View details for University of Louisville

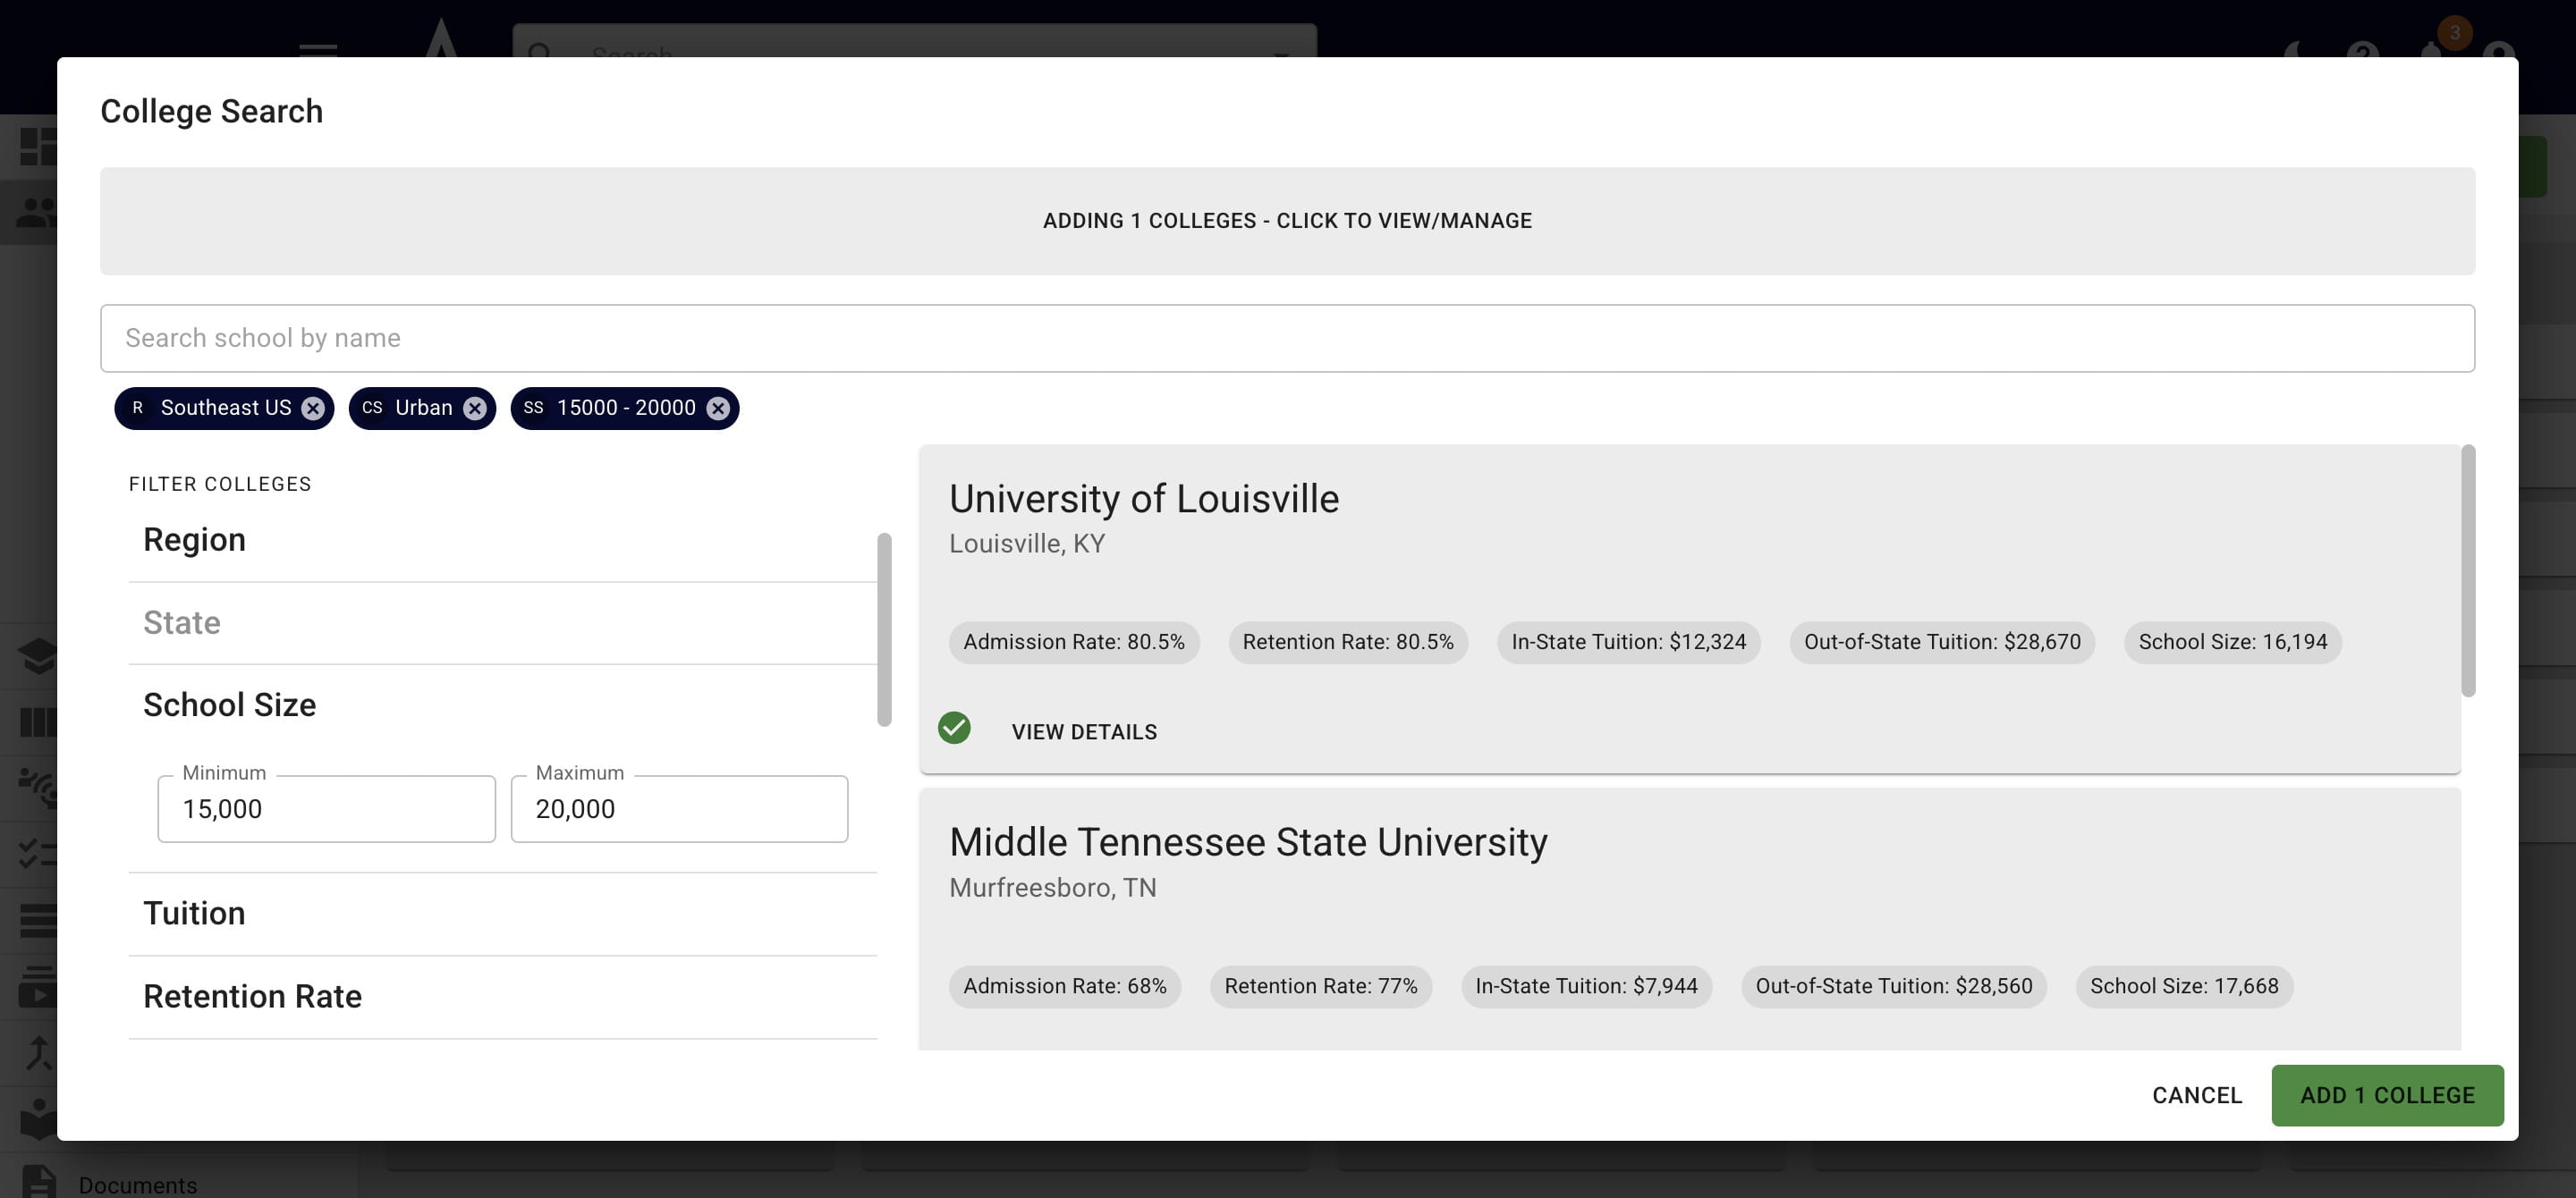point(1084,731)
